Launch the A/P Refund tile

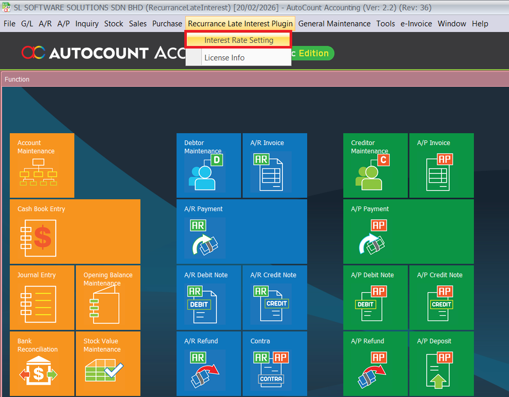375,363
